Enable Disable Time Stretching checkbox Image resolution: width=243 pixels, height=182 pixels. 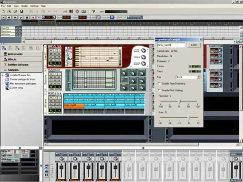[x=159, y=83]
